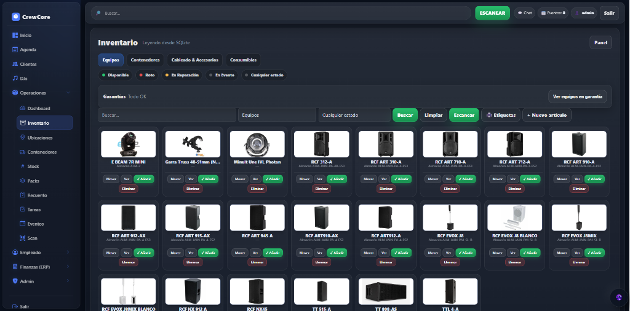The width and height of the screenshot is (630, 311).
Task: Click the Buscar button
Action: pyautogui.click(x=405, y=115)
